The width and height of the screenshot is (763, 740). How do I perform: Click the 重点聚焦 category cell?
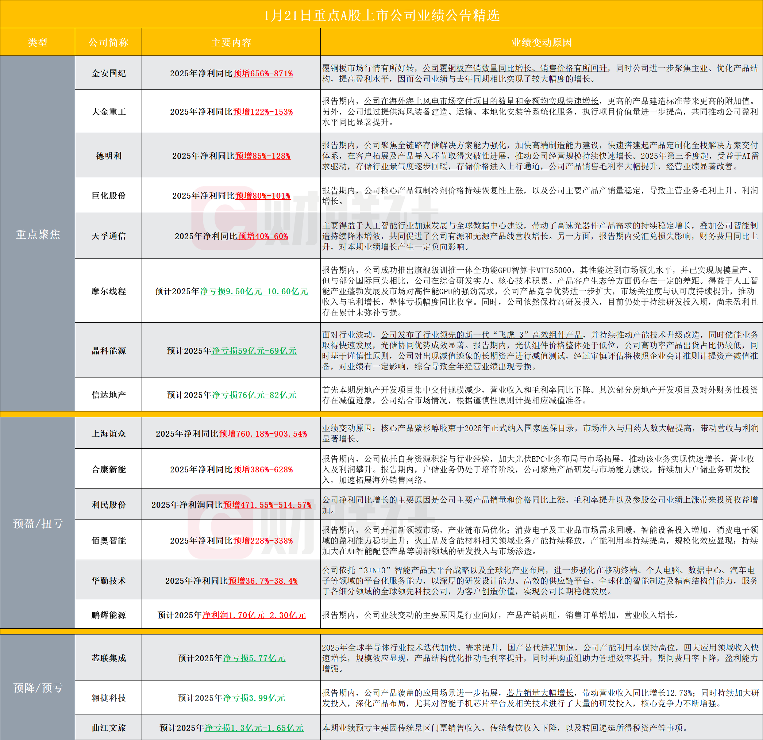click(x=37, y=234)
